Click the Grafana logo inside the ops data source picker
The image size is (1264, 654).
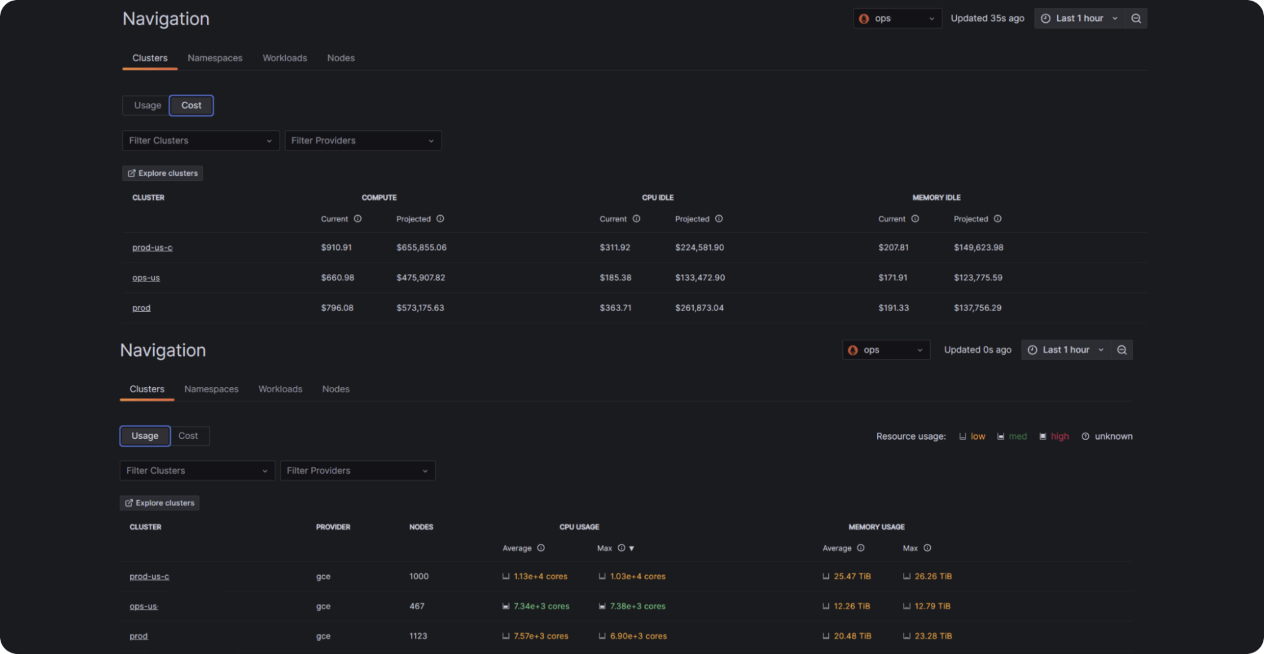(x=864, y=18)
